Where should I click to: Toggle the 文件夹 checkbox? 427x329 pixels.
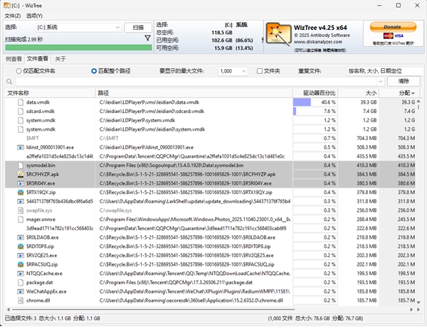point(260,71)
